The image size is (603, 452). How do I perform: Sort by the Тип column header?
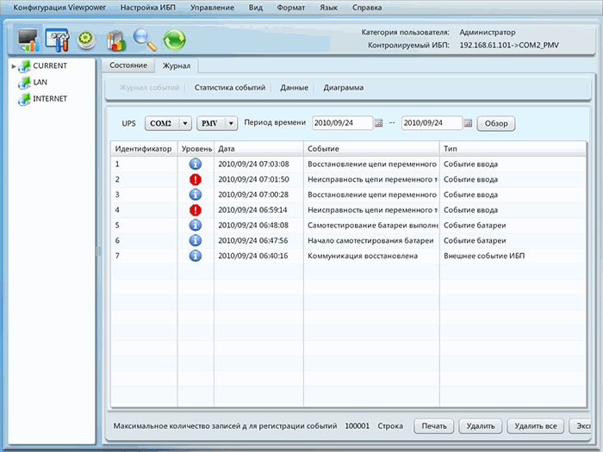[x=513, y=149]
